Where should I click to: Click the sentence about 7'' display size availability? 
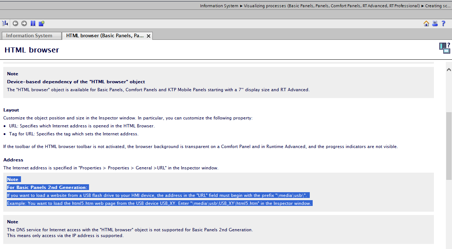(158, 90)
